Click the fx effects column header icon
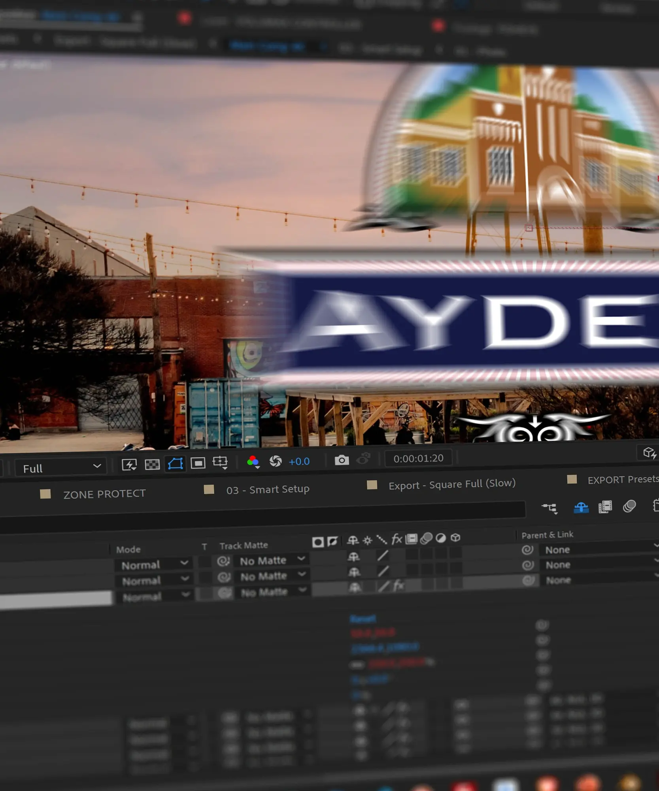 click(397, 539)
